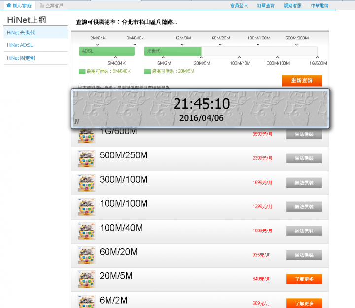Click the 2M/64K speed marker arrow
This screenshot has height=308, width=355.
tap(97, 45)
